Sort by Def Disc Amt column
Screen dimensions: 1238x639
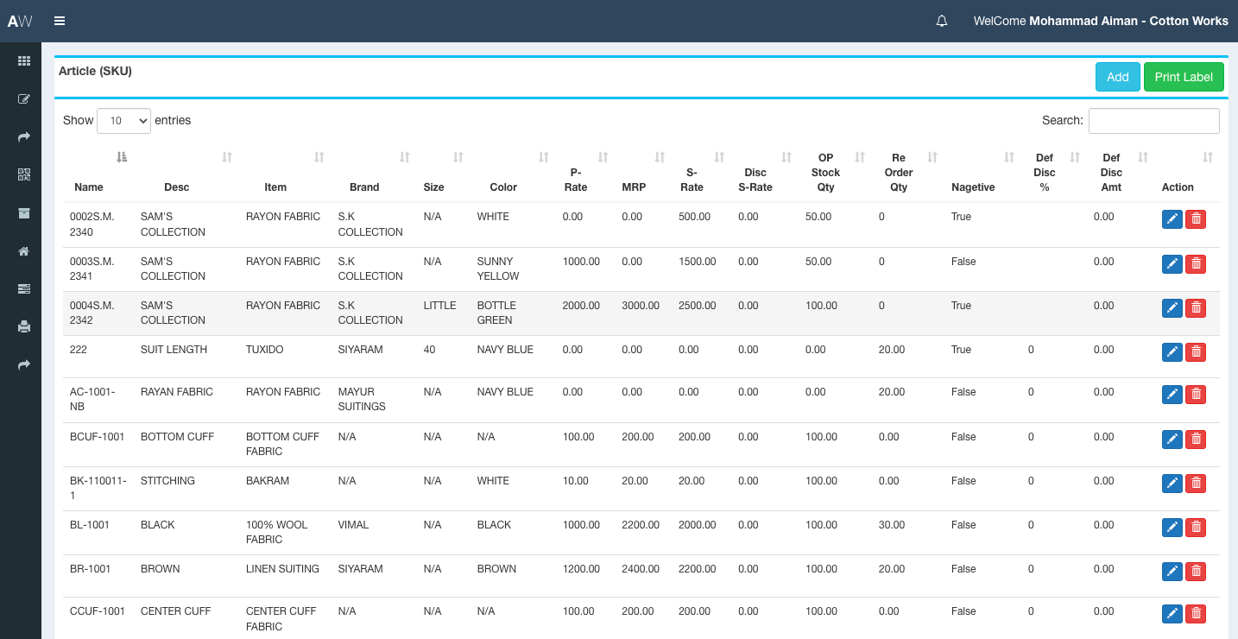coord(1121,172)
